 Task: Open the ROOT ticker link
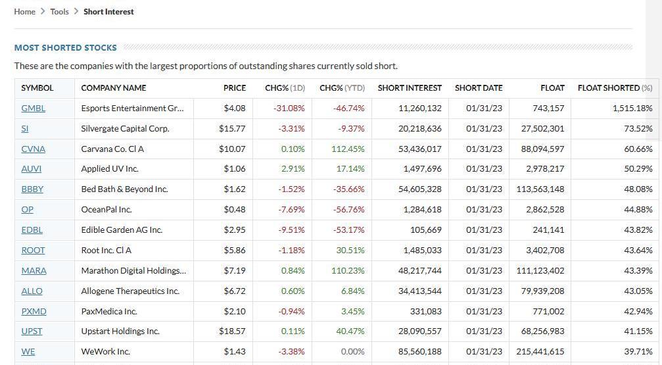click(33, 251)
